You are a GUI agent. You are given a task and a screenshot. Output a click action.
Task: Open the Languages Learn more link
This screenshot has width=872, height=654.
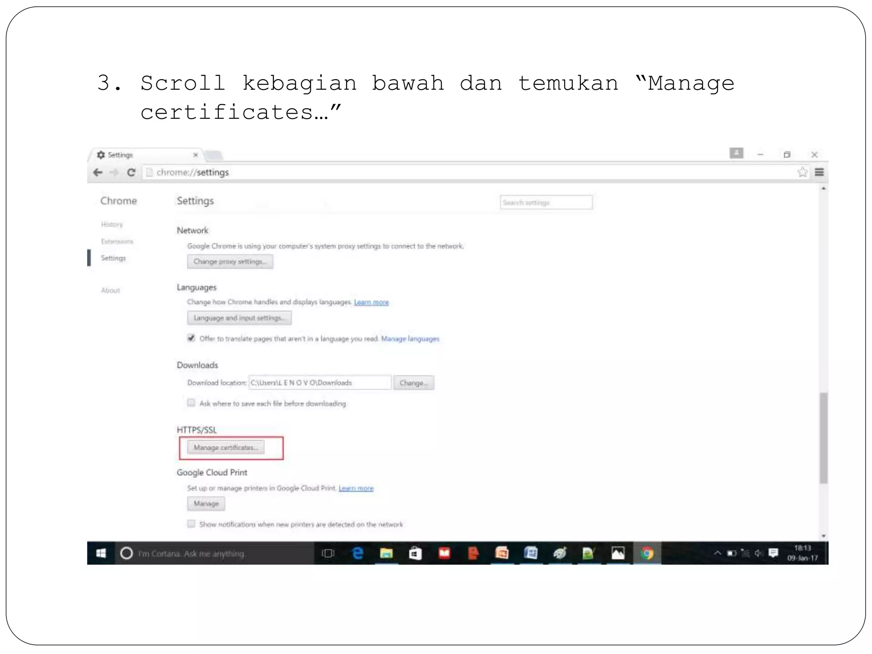click(x=371, y=302)
